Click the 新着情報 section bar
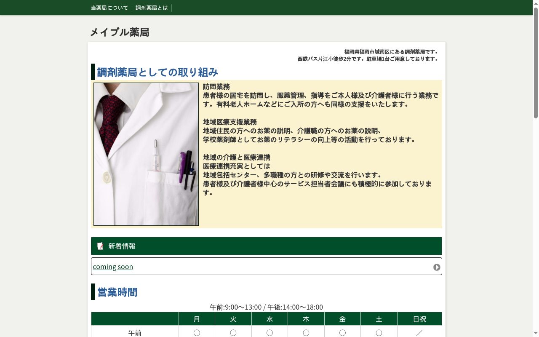 (267, 246)
